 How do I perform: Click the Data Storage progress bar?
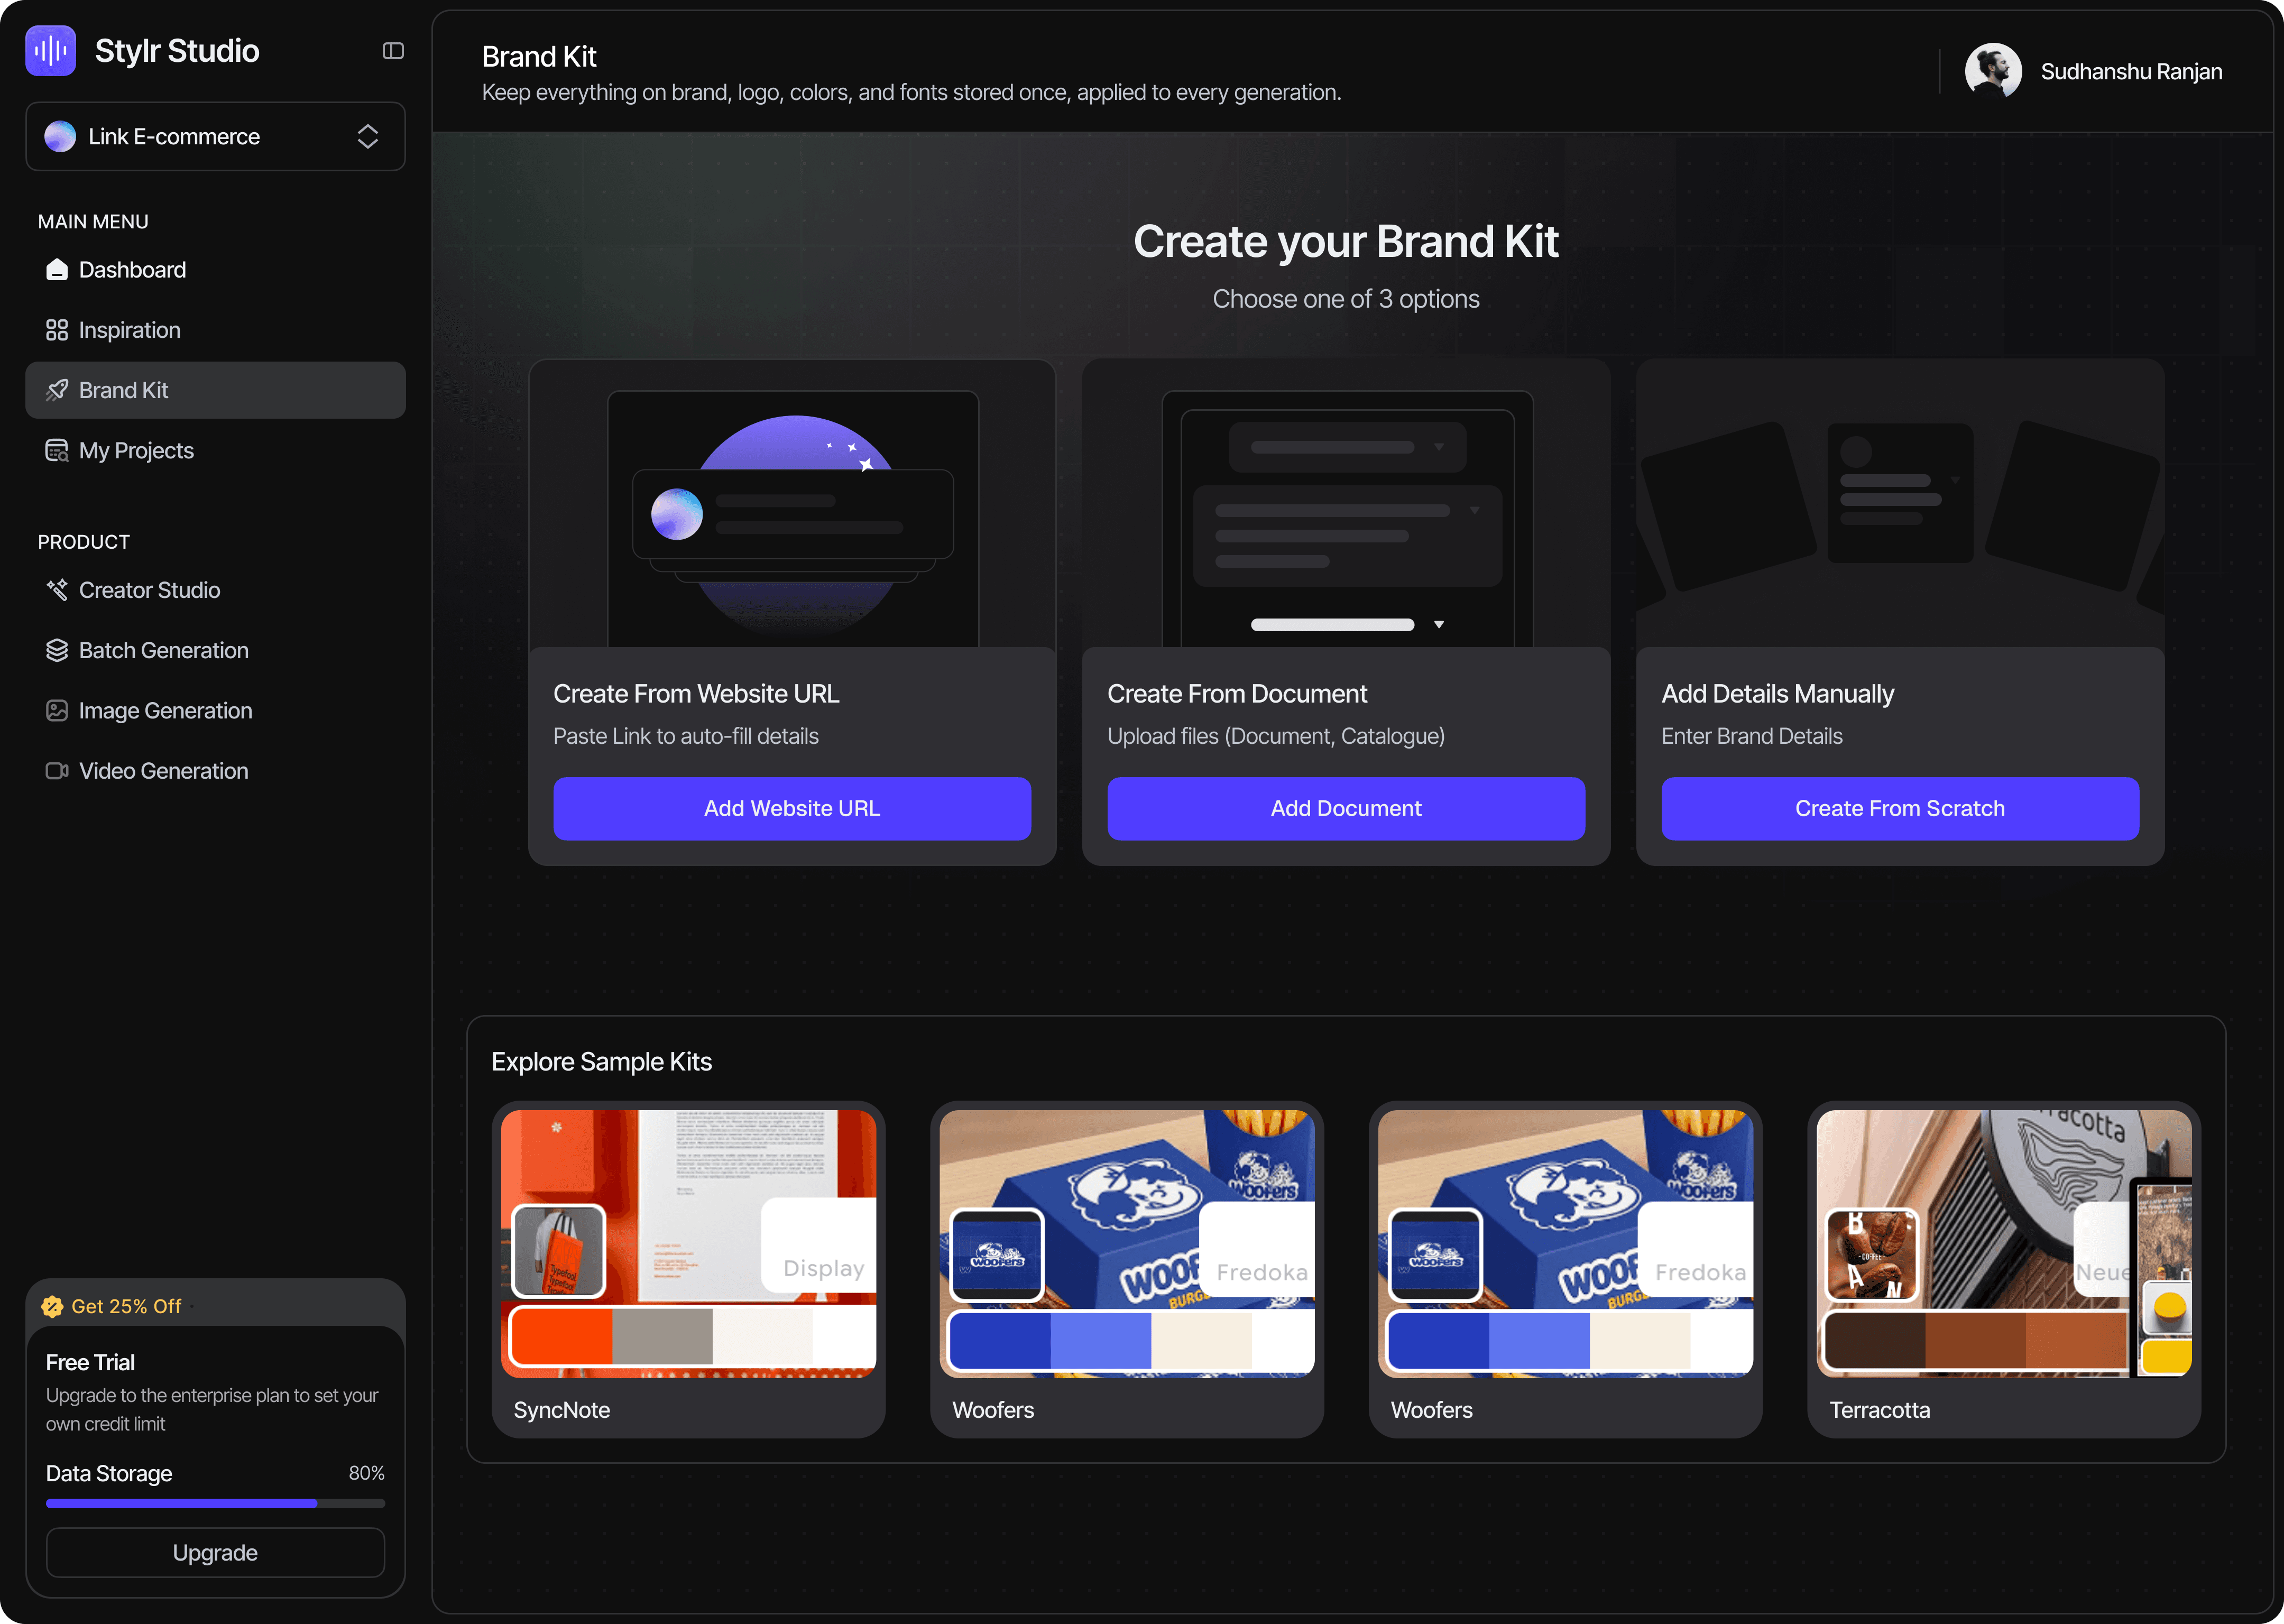tap(215, 1503)
